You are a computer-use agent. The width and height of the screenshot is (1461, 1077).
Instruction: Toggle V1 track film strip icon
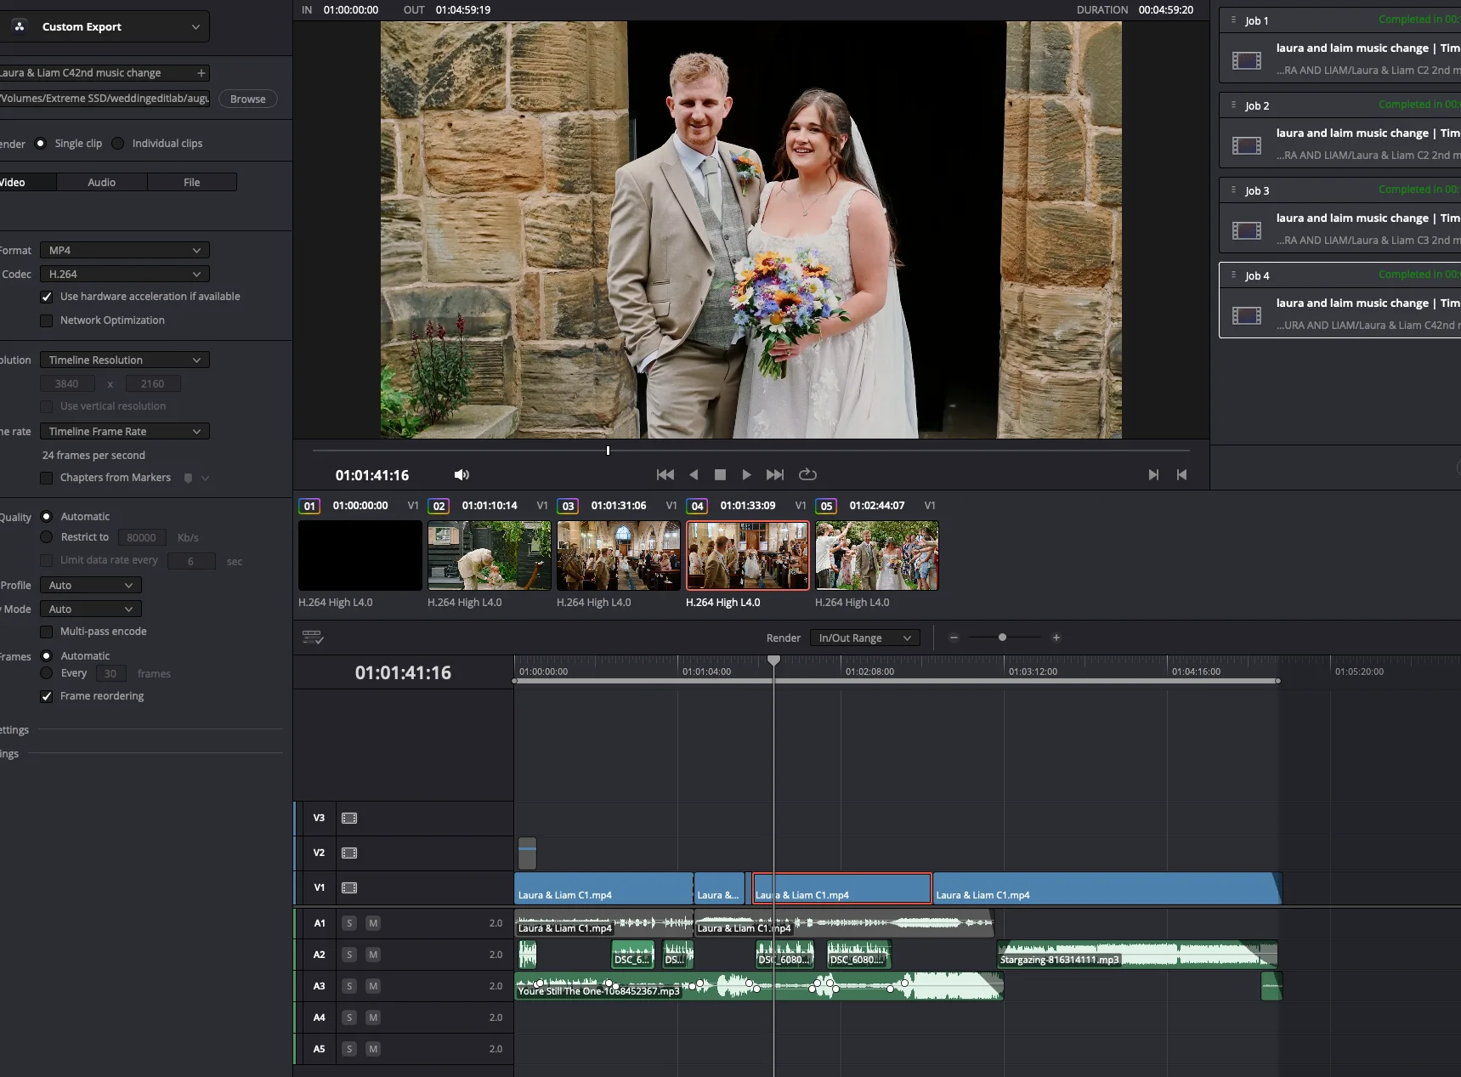(x=349, y=887)
